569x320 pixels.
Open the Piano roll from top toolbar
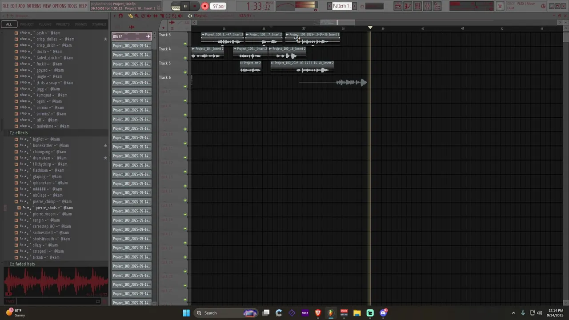pyautogui.click(x=408, y=6)
